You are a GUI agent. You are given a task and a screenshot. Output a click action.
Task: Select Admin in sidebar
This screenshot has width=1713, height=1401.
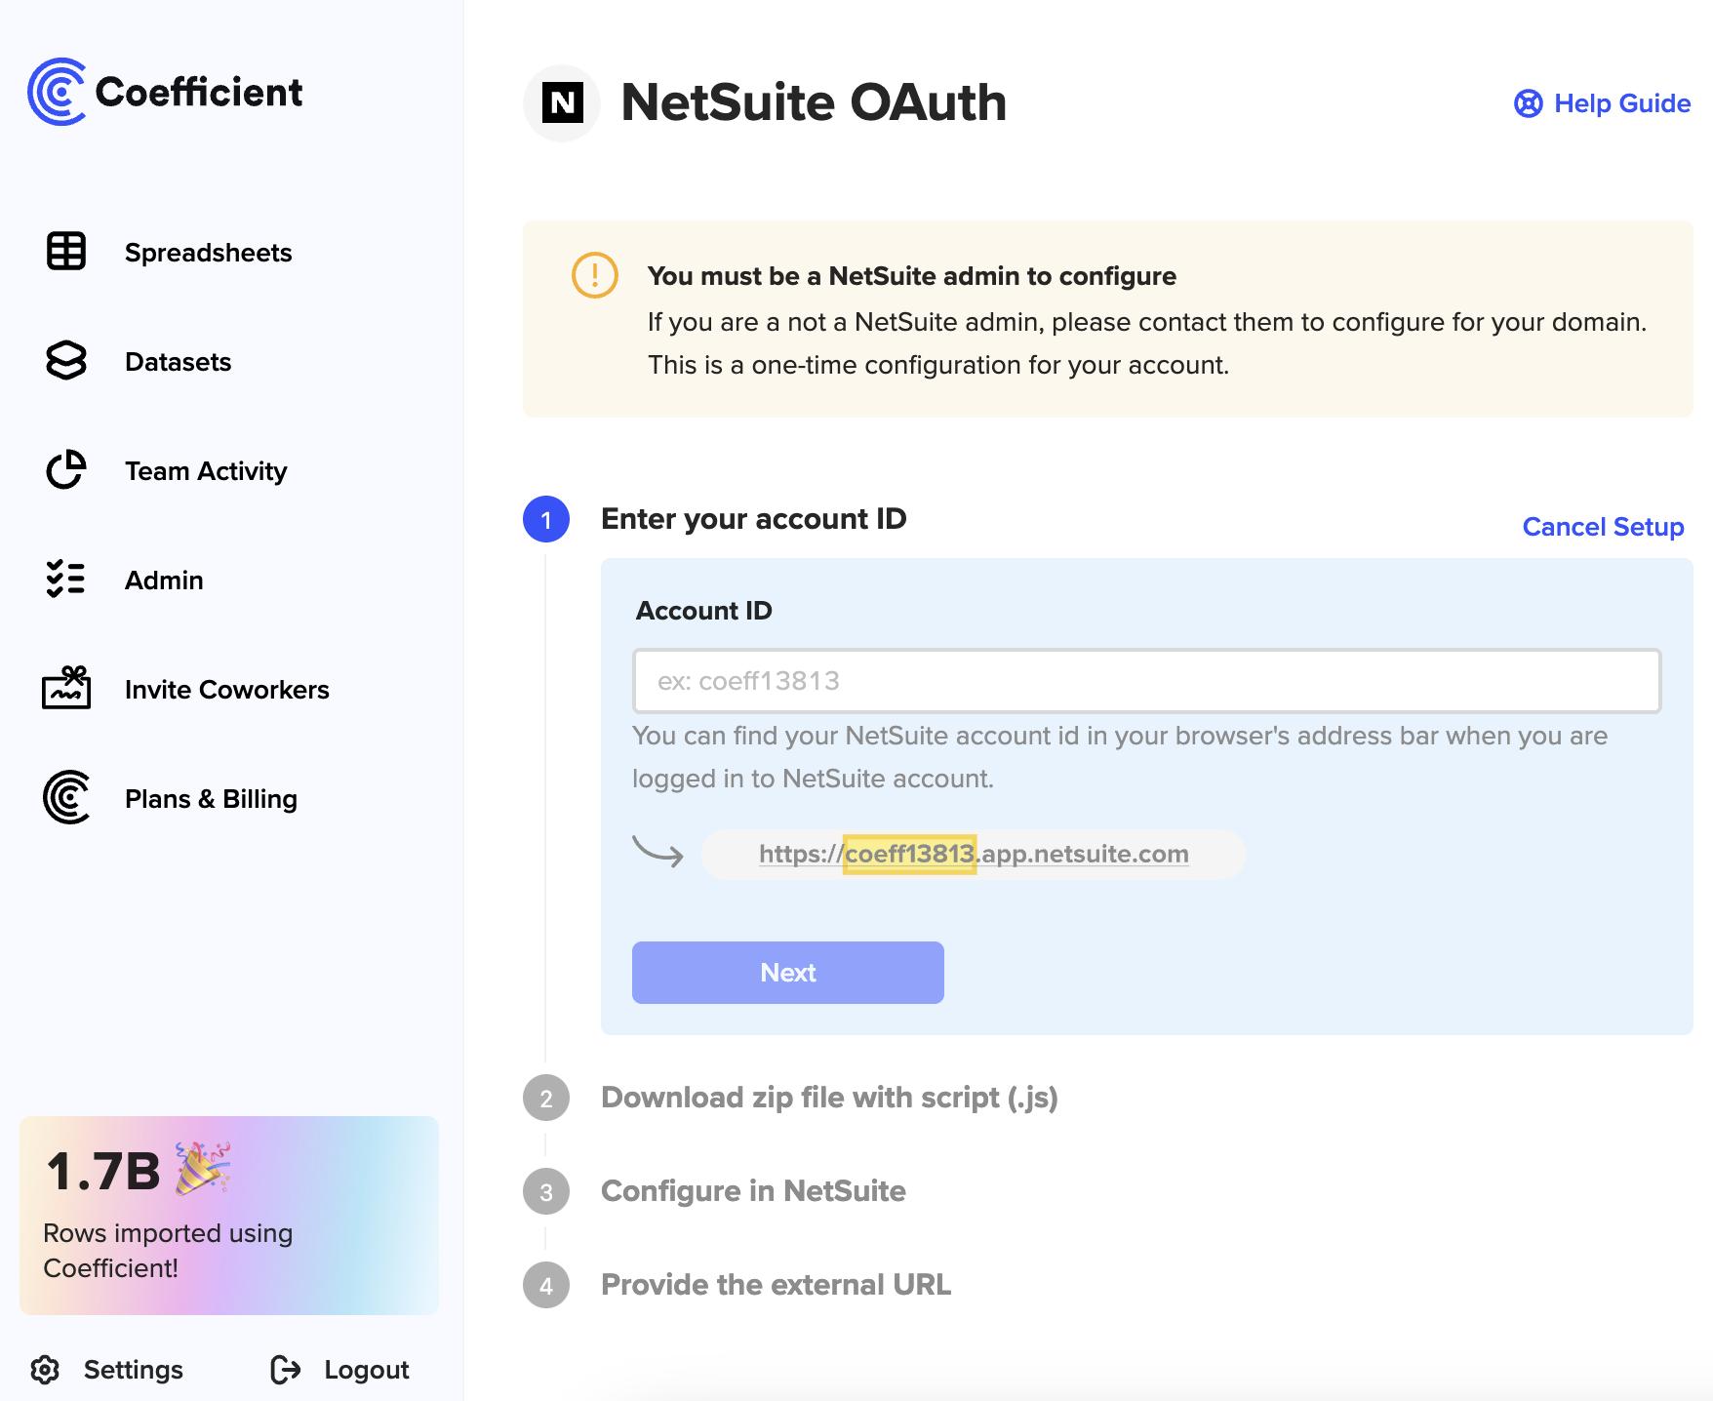tap(164, 580)
